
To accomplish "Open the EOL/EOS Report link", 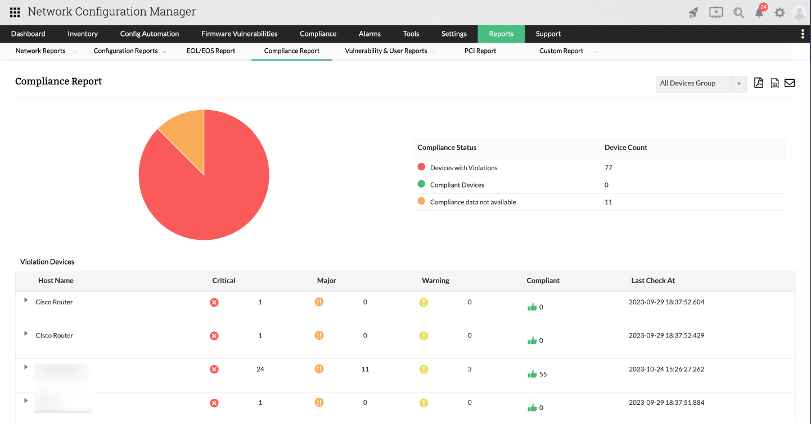I will [210, 51].
